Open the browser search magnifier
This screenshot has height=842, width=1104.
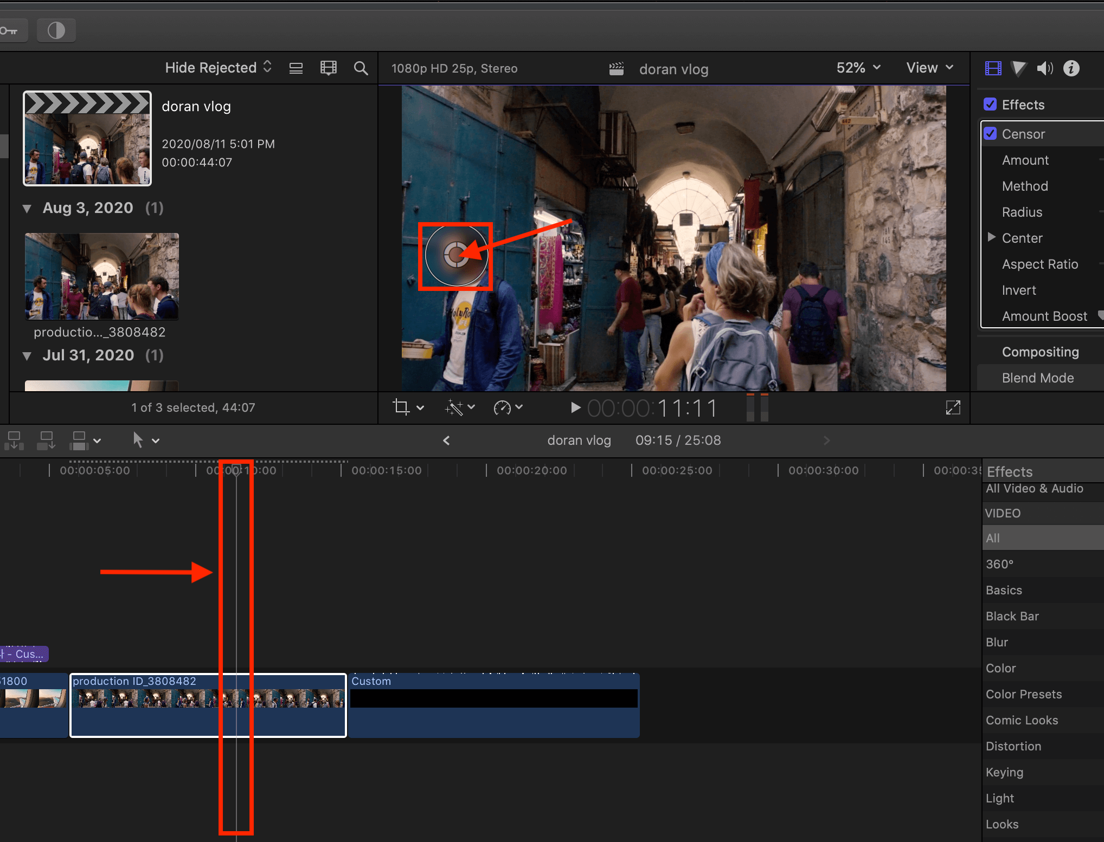(x=361, y=68)
